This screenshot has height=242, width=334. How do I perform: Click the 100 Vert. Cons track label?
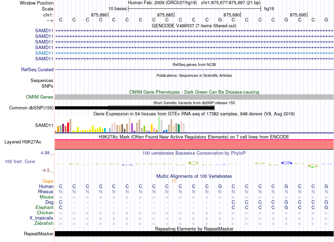click(20, 161)
